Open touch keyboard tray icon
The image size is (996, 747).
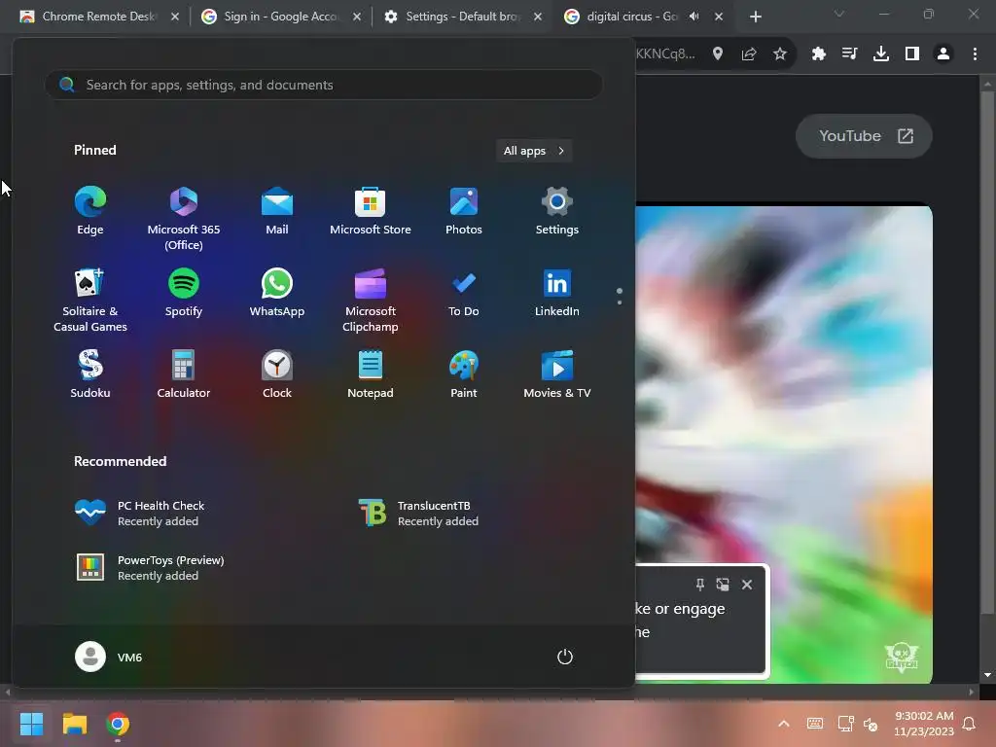(x=815, y=724)
